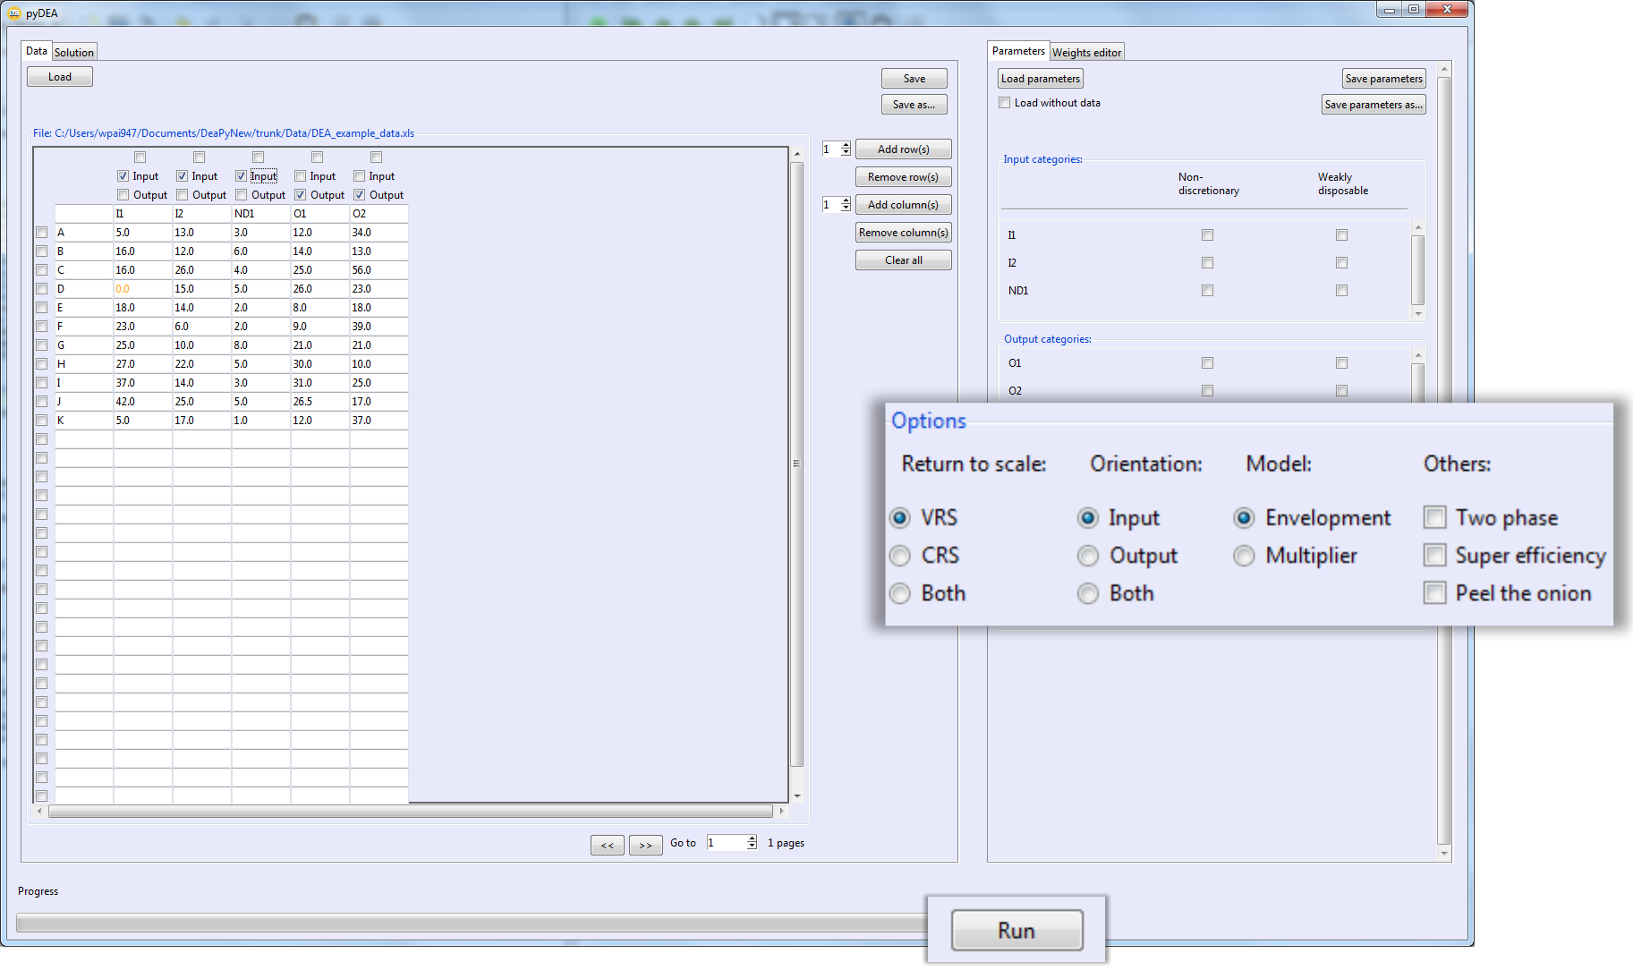Open the Weights editor tab
The height and width of the screenshot is (970, 1633).
tap(1086, 52)
